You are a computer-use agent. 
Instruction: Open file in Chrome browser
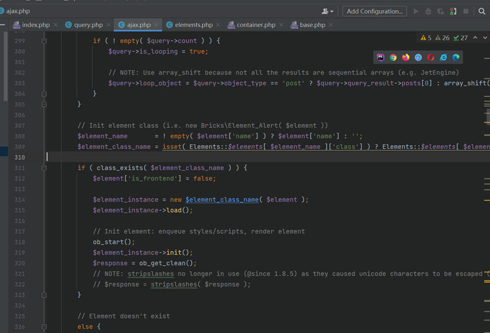(x=393, y=57)
